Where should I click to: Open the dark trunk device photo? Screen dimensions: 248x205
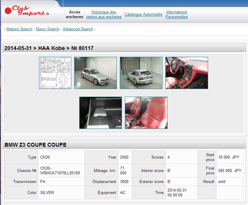(x=100, y=113)
